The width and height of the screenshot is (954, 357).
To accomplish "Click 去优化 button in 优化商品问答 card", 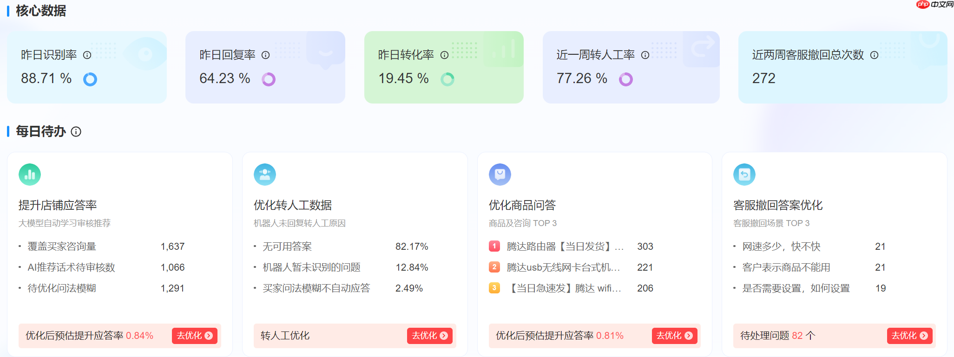I will point(675,336).
